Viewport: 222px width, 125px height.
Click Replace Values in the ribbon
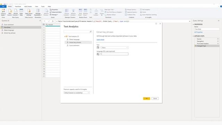coord(110,15)
